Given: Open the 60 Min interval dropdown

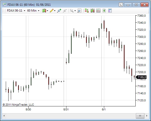Looking at the screenshot, I should click(x=33, y=11).
